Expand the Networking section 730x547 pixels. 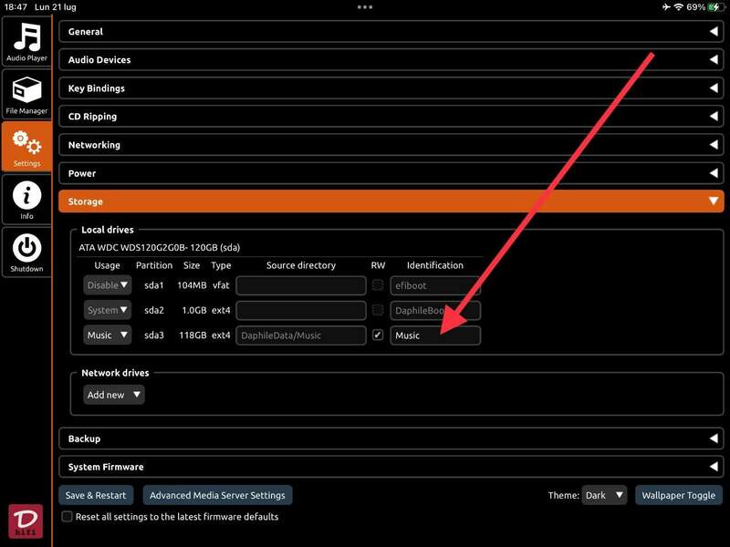click(x=391, y=145)
